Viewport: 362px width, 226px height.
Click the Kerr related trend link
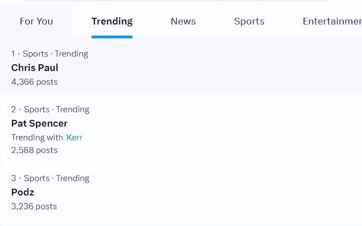(74, 137)
